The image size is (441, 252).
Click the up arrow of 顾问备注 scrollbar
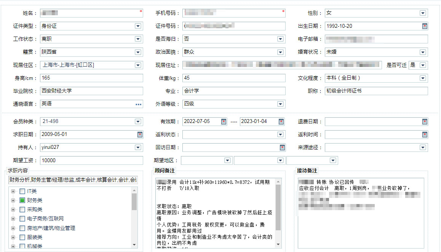[278, 182]
